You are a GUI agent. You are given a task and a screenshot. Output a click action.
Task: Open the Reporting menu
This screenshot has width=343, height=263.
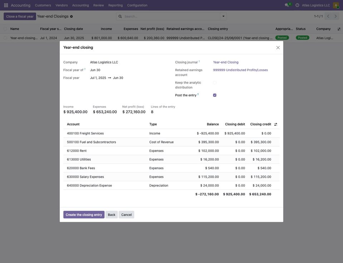point(116,5)
